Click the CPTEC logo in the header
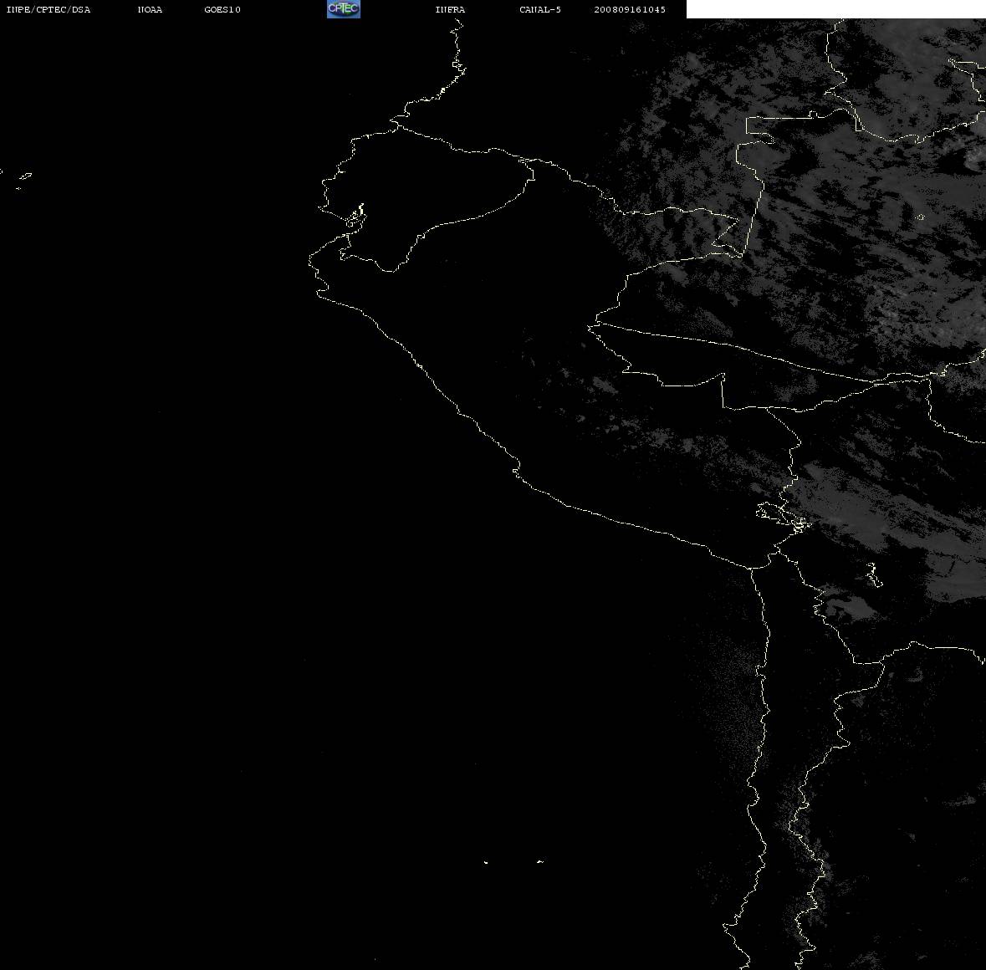Image resolution: width=986 pixels, height=970 pixels. [344, 9]
